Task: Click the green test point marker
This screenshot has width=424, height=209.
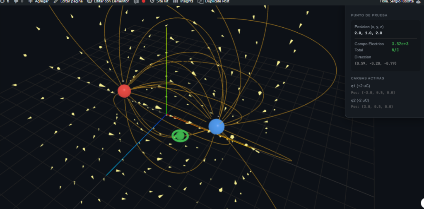Action: pos(180,135)
